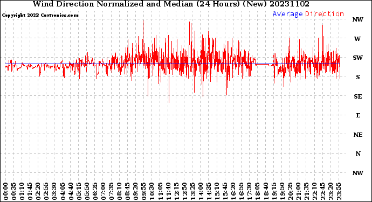Click the 12:15 time axis label
372x202 pixels.
click(x=176, y=191)
